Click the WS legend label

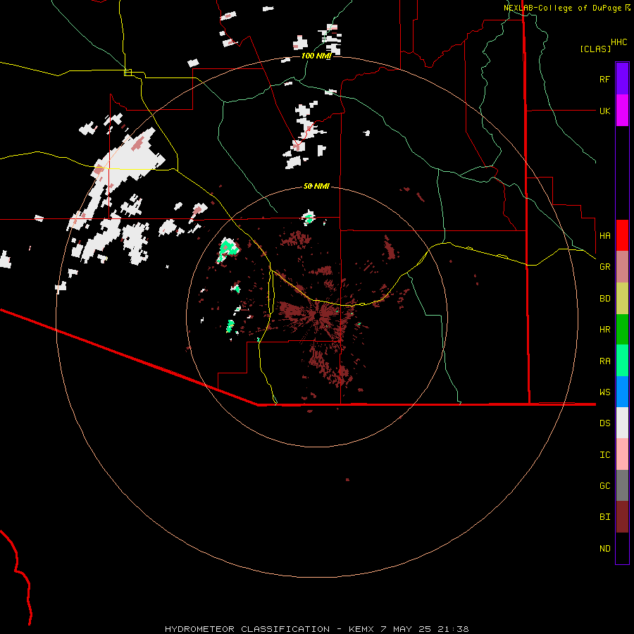pyautogui.click(x=604, y=392)
